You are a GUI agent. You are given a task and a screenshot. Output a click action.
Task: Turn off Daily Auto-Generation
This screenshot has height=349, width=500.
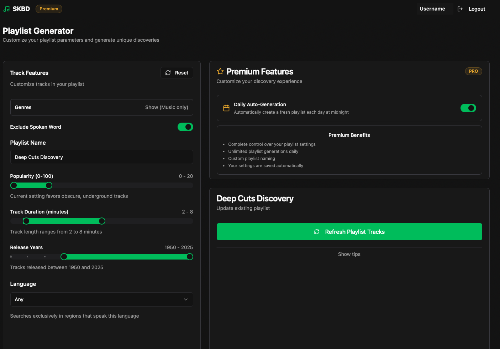468,108
